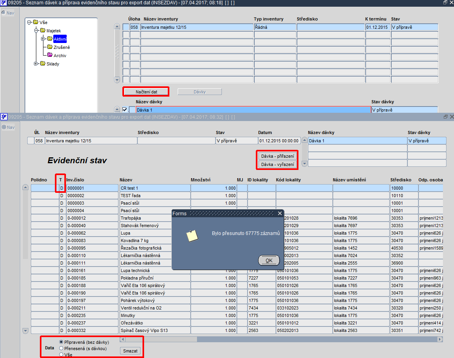The width and height of the screenshot is (454, 358).
Task: Click the Řádná inventory type field
Action: coord(275,27)
